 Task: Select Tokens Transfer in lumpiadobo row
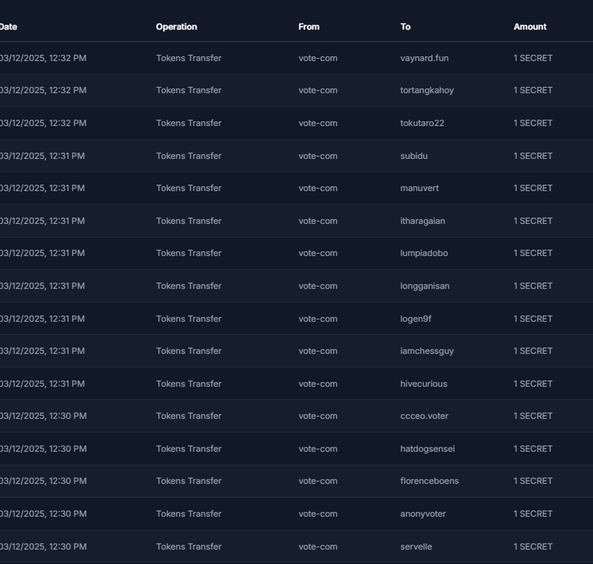click(188, 253)
